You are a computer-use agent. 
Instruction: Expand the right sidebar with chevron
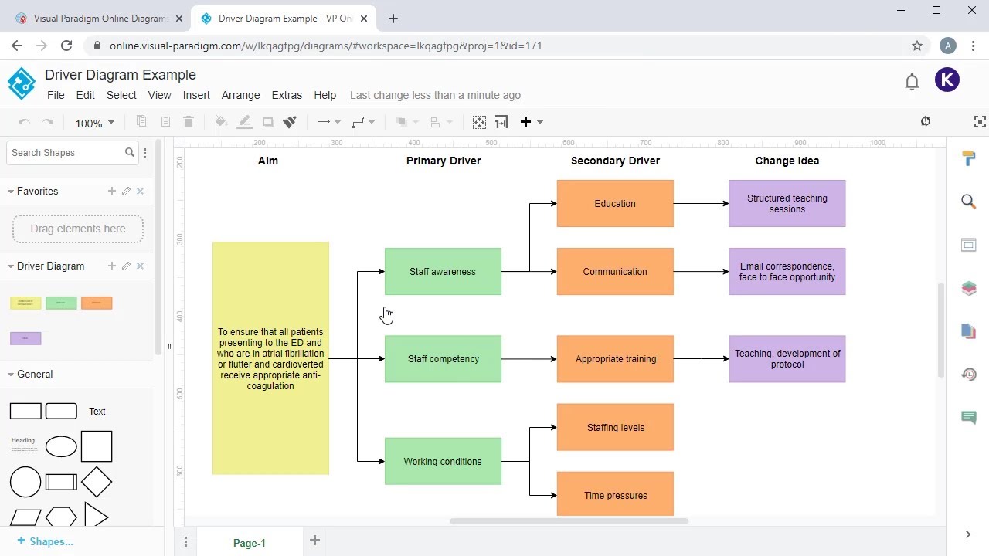[x=968, y=534]
